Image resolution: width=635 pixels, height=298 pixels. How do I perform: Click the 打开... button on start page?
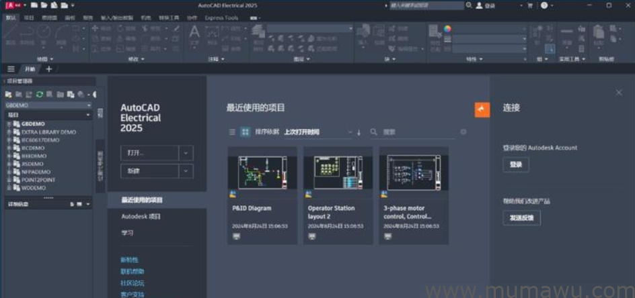click(149, 153)
